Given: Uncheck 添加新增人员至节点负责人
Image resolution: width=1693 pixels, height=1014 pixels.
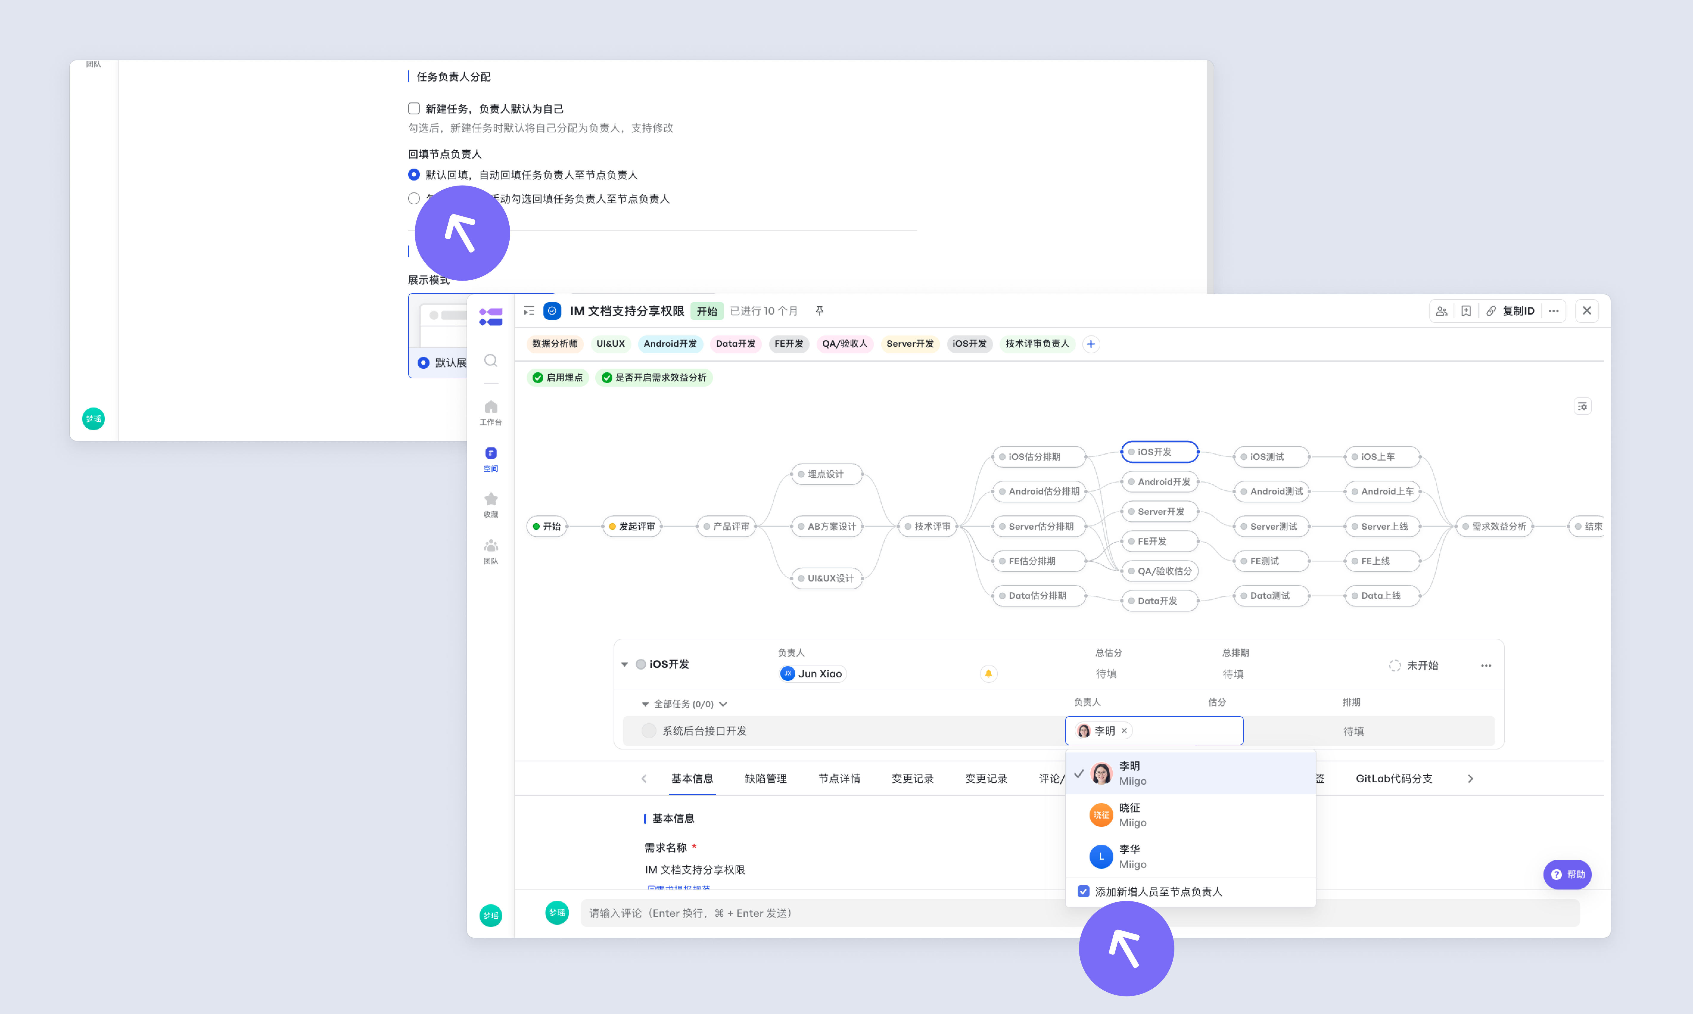Looking at the screenshot, I should point(1083,892).
